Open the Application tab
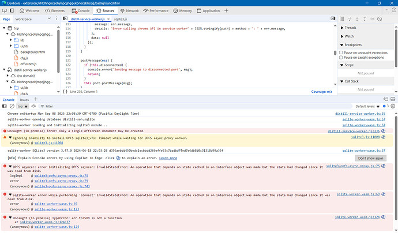 pos(208,10)
